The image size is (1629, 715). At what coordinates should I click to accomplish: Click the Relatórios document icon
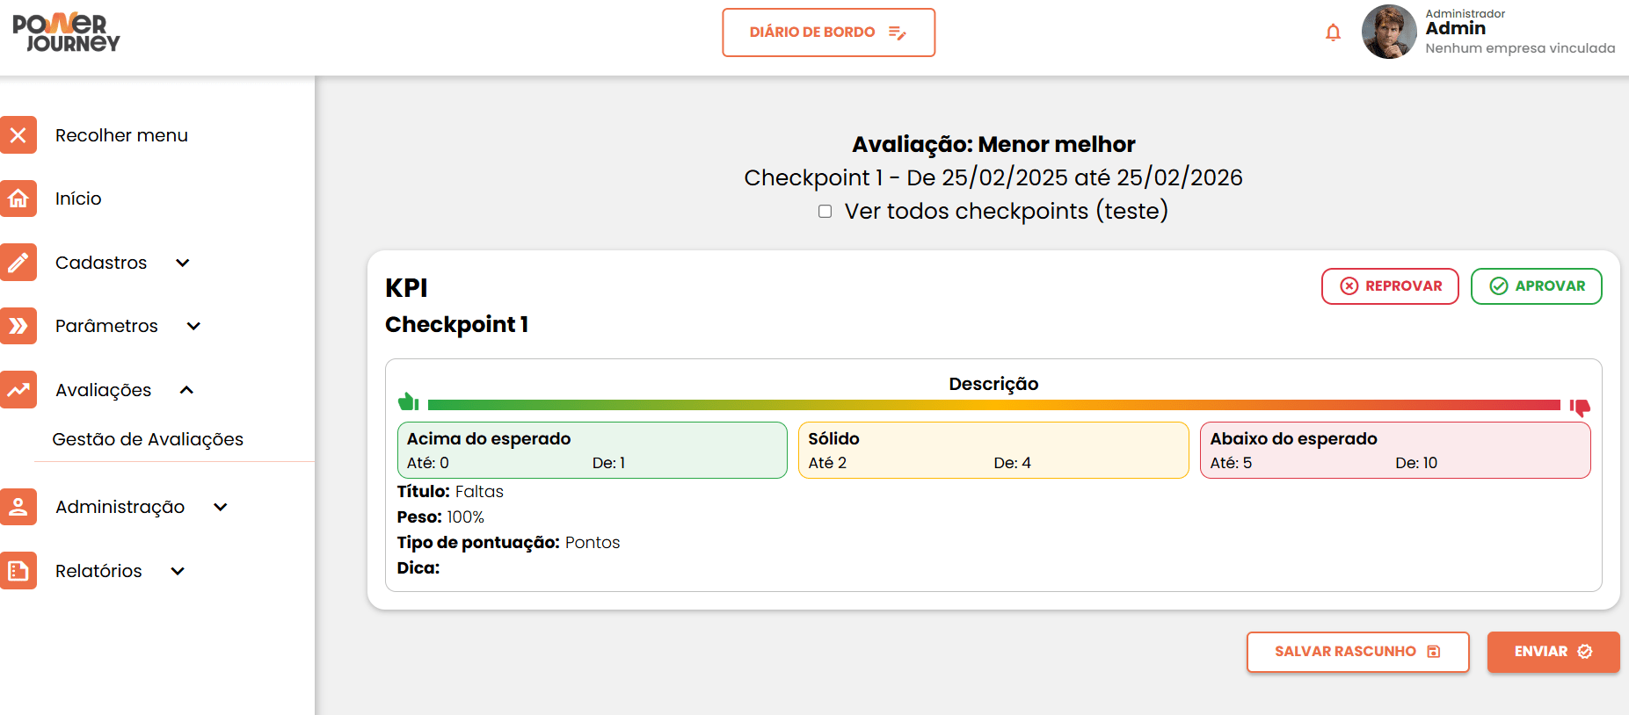(18, 571)
